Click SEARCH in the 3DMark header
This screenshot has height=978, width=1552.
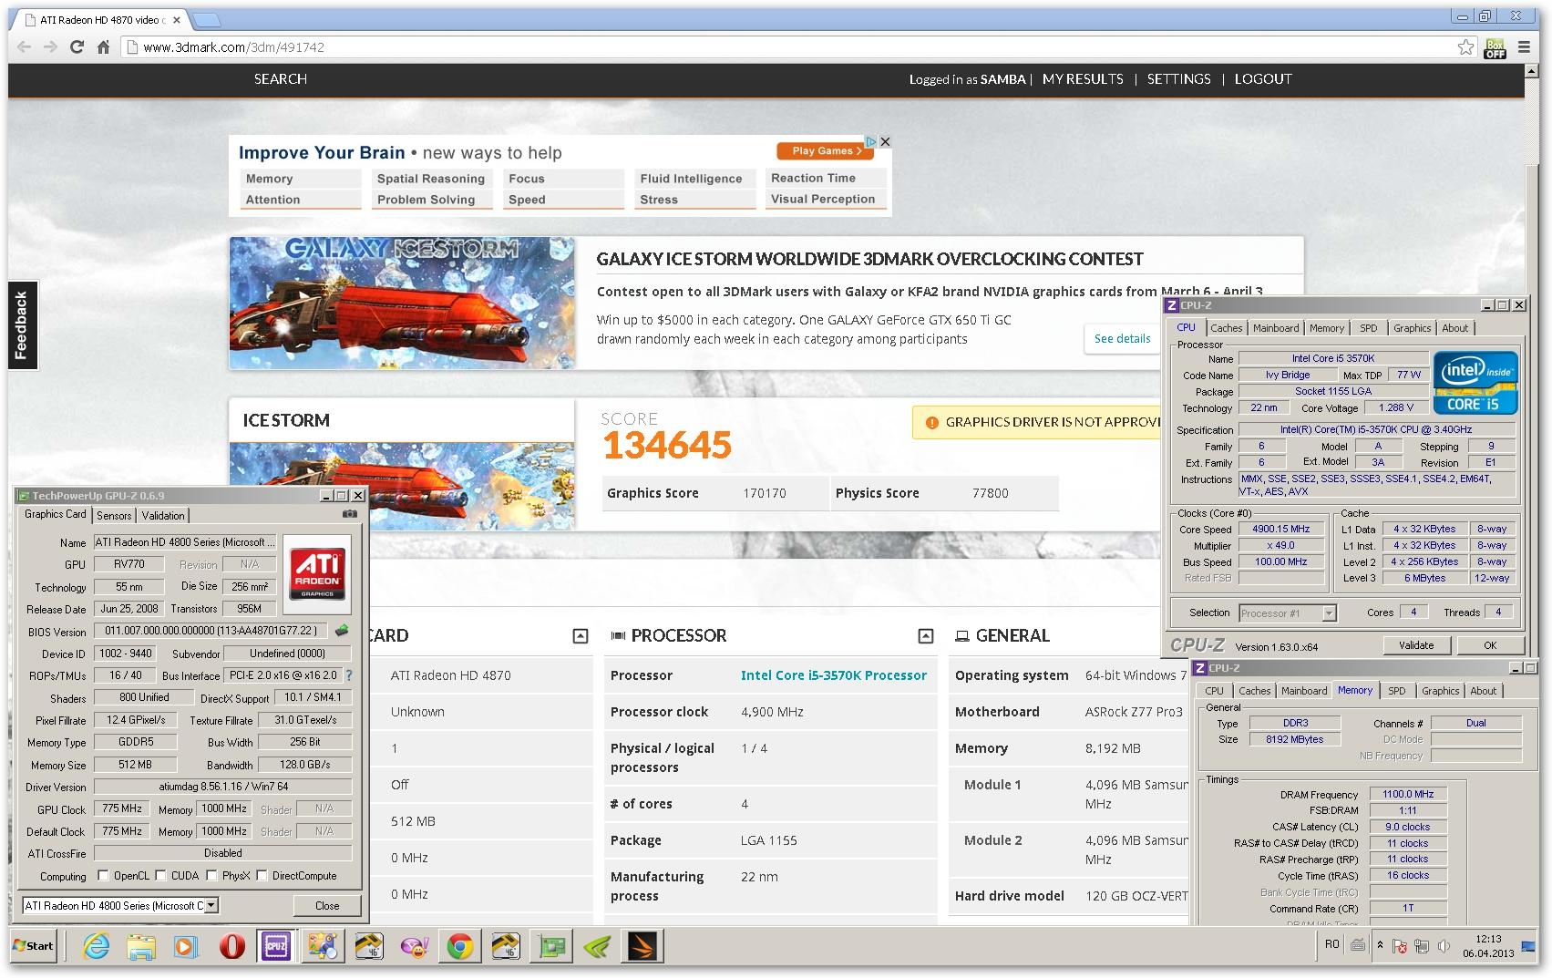point(281,79)
